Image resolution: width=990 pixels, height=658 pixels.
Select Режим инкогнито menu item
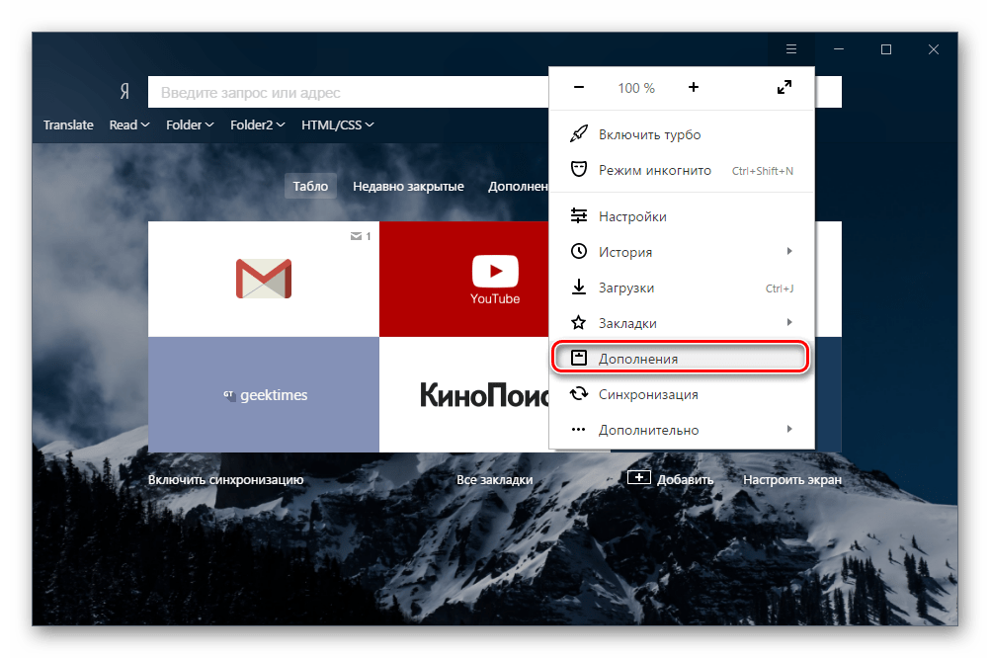pyautogui.click(x=682, y=170)
